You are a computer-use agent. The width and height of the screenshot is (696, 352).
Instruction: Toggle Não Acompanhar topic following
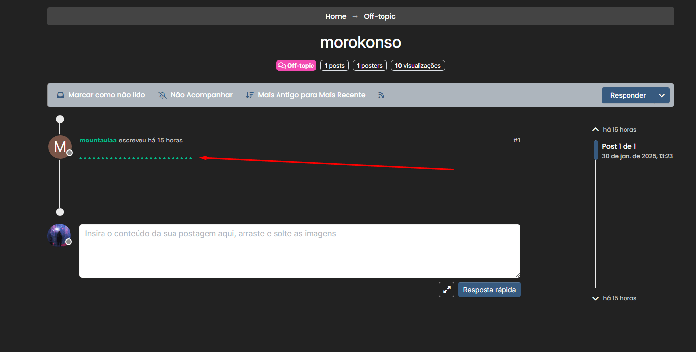pyautogui.click(x=195, y=95)
